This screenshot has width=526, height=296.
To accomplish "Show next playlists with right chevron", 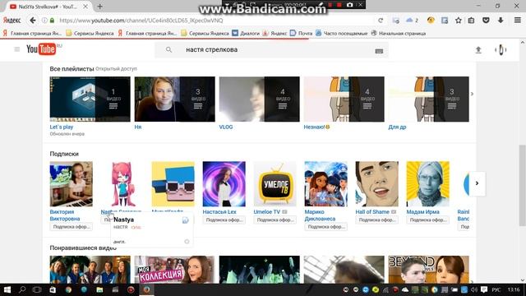I will 472,94.
